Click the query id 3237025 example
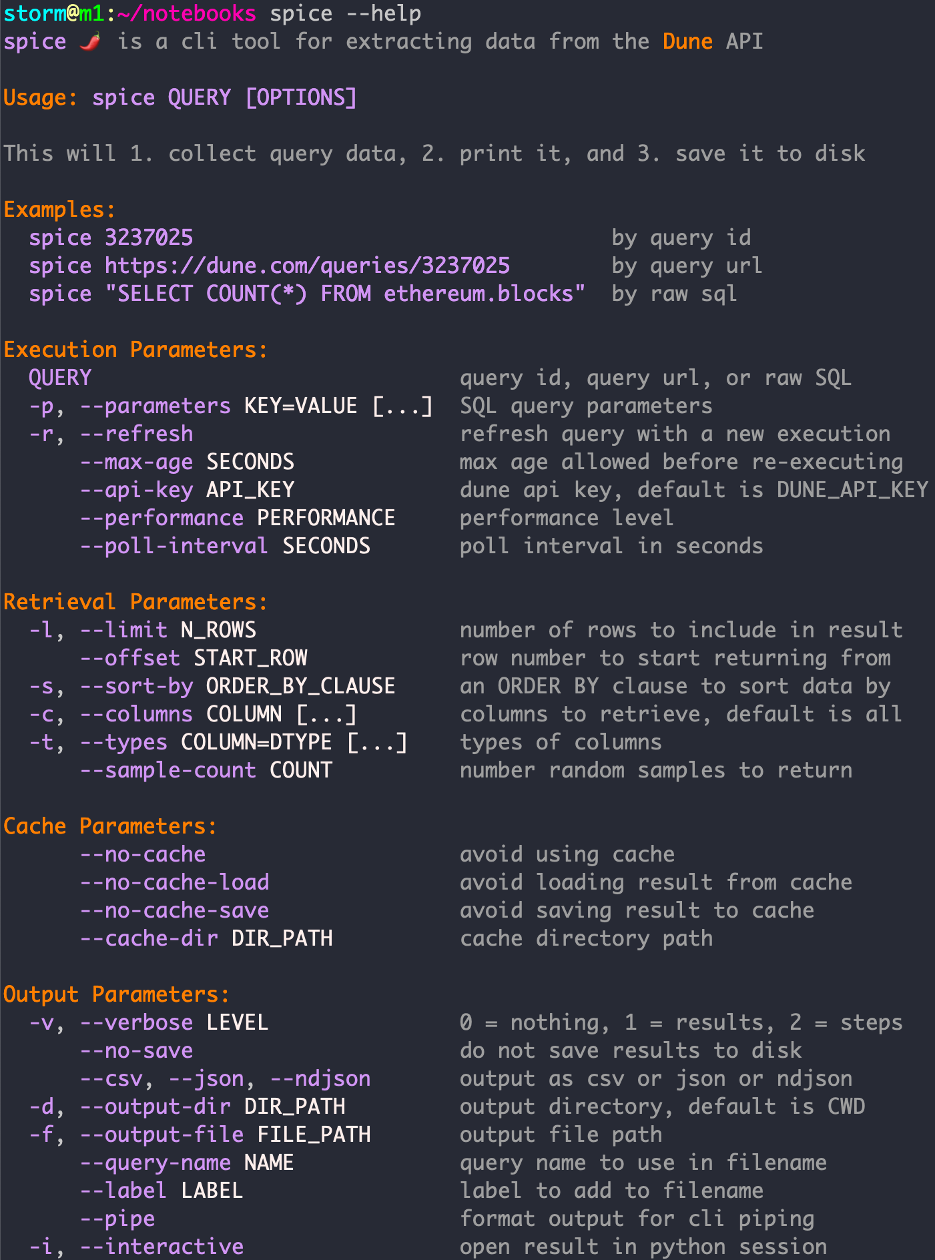This screenshot has width=935, height=1260. pos(149,238)
